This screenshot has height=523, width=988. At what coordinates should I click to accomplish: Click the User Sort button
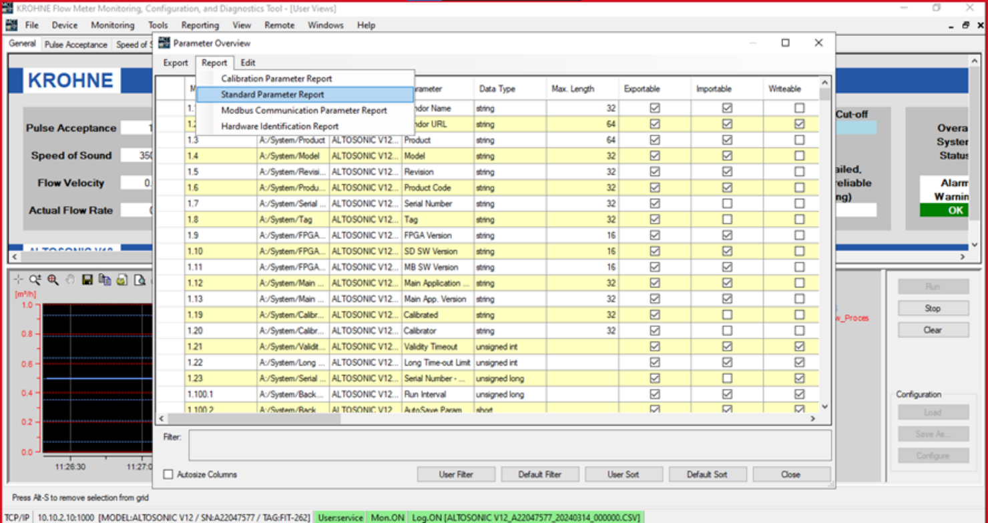pos(624,474)
